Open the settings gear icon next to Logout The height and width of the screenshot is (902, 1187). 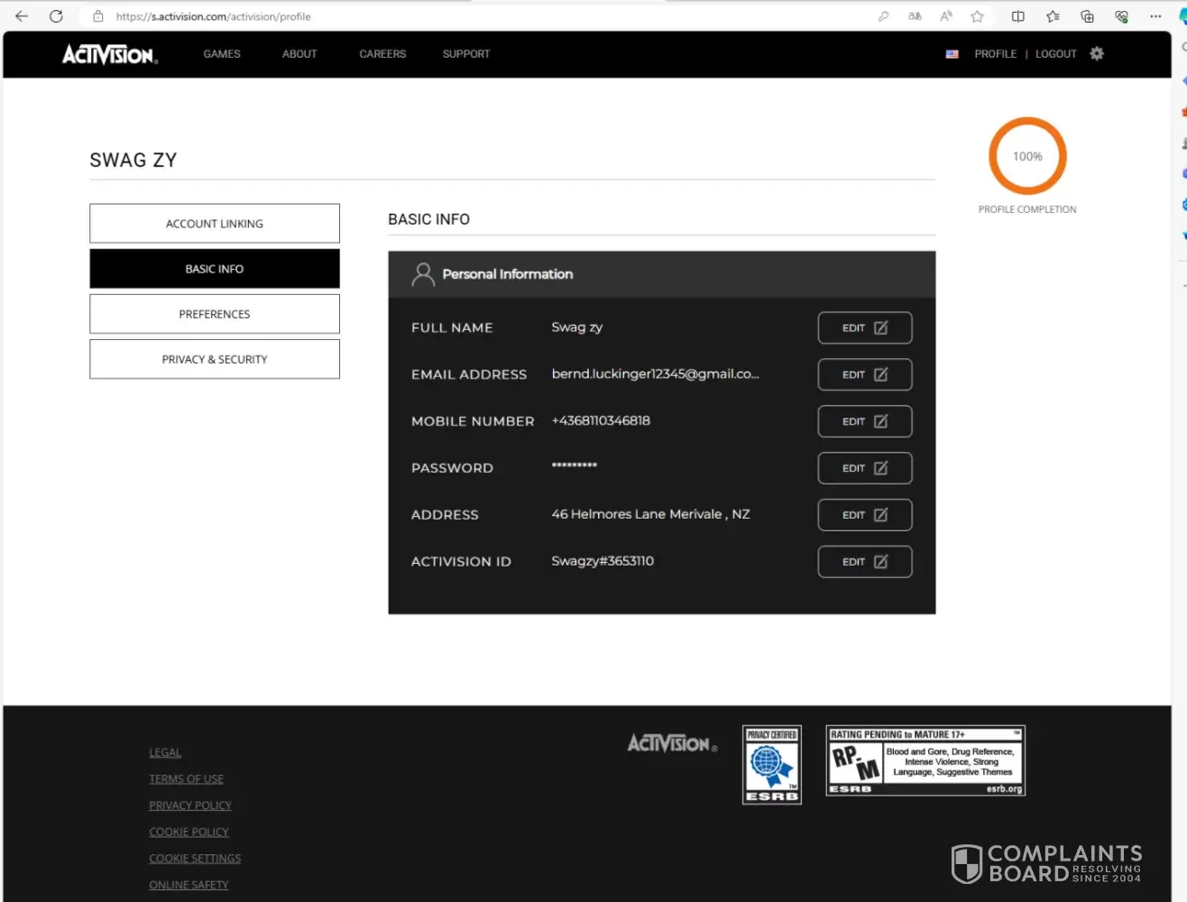click(x=1097, y=53)
